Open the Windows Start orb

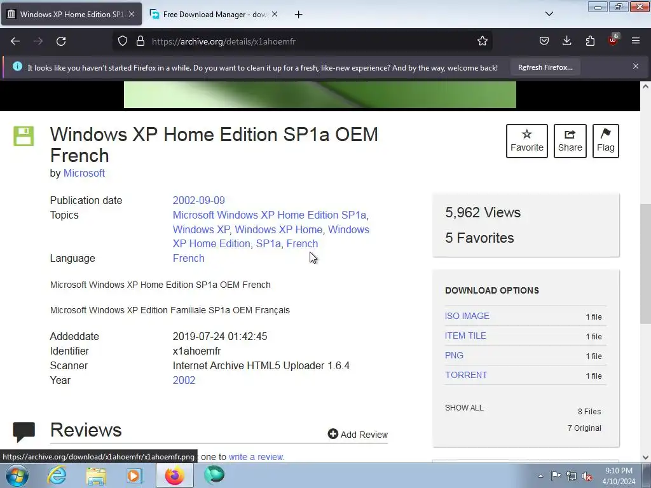click(x=17, y=475)
